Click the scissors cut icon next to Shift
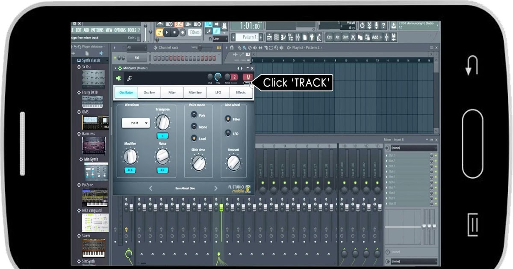Image resolution: width=513 pixels, height=269 pixels. [x=353, y=37]
